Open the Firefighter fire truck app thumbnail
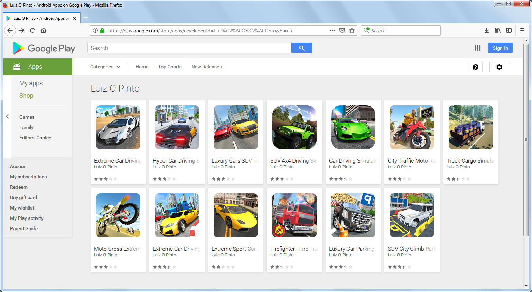The image size is (532, 292). coord(294,215)
